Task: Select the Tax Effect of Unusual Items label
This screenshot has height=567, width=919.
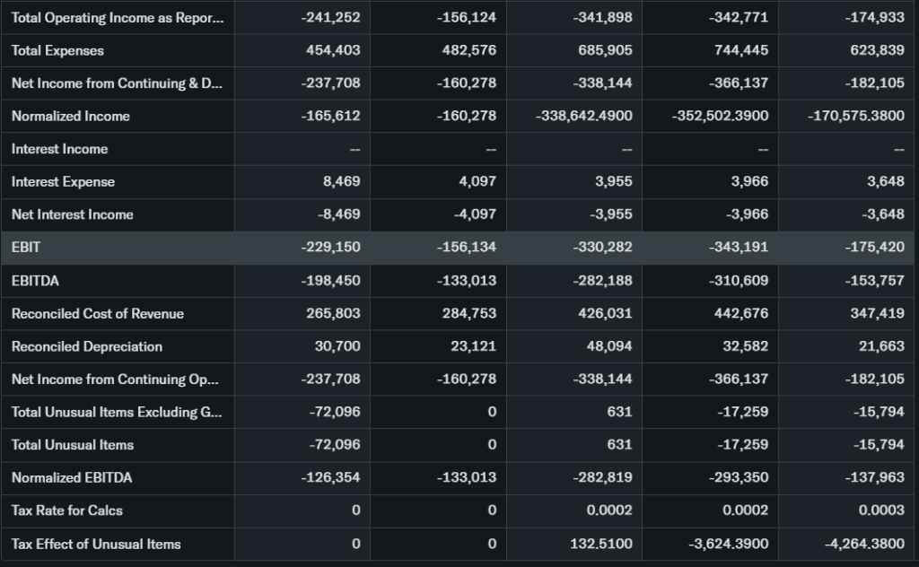Action: point(96,544)
